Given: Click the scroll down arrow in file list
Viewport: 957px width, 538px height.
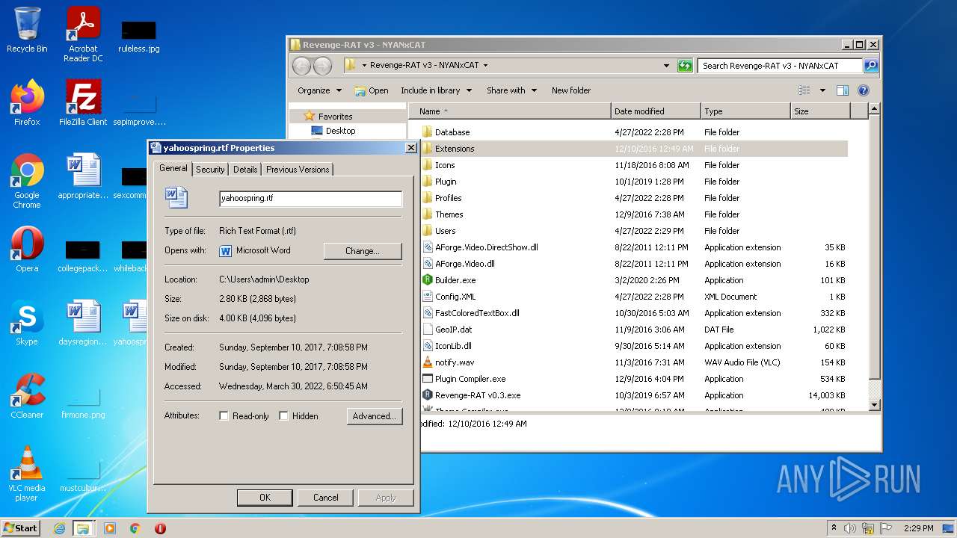Looking at the screenshot, I should pyautogui.click(x=875, y=405).
